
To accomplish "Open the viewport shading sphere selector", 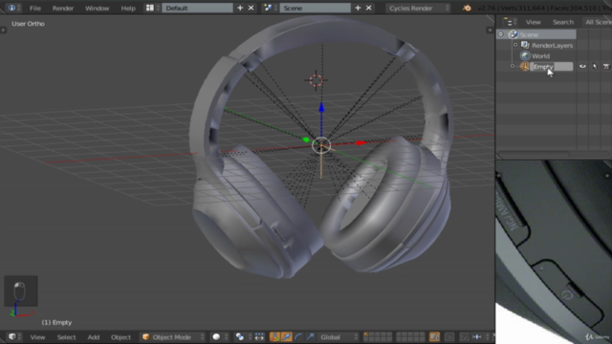I will 219,337.
